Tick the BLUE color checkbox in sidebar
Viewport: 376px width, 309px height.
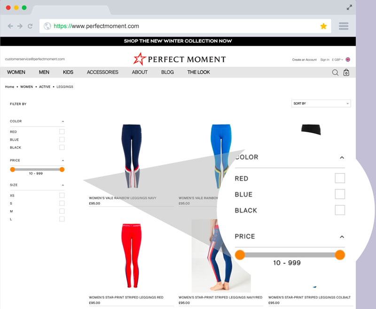click(62, 139)
